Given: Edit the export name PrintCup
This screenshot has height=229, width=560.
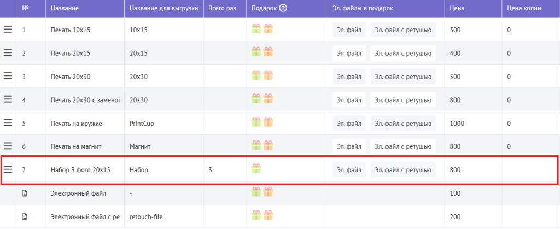Looking at the screenshot, I should (x=142, y=124).
